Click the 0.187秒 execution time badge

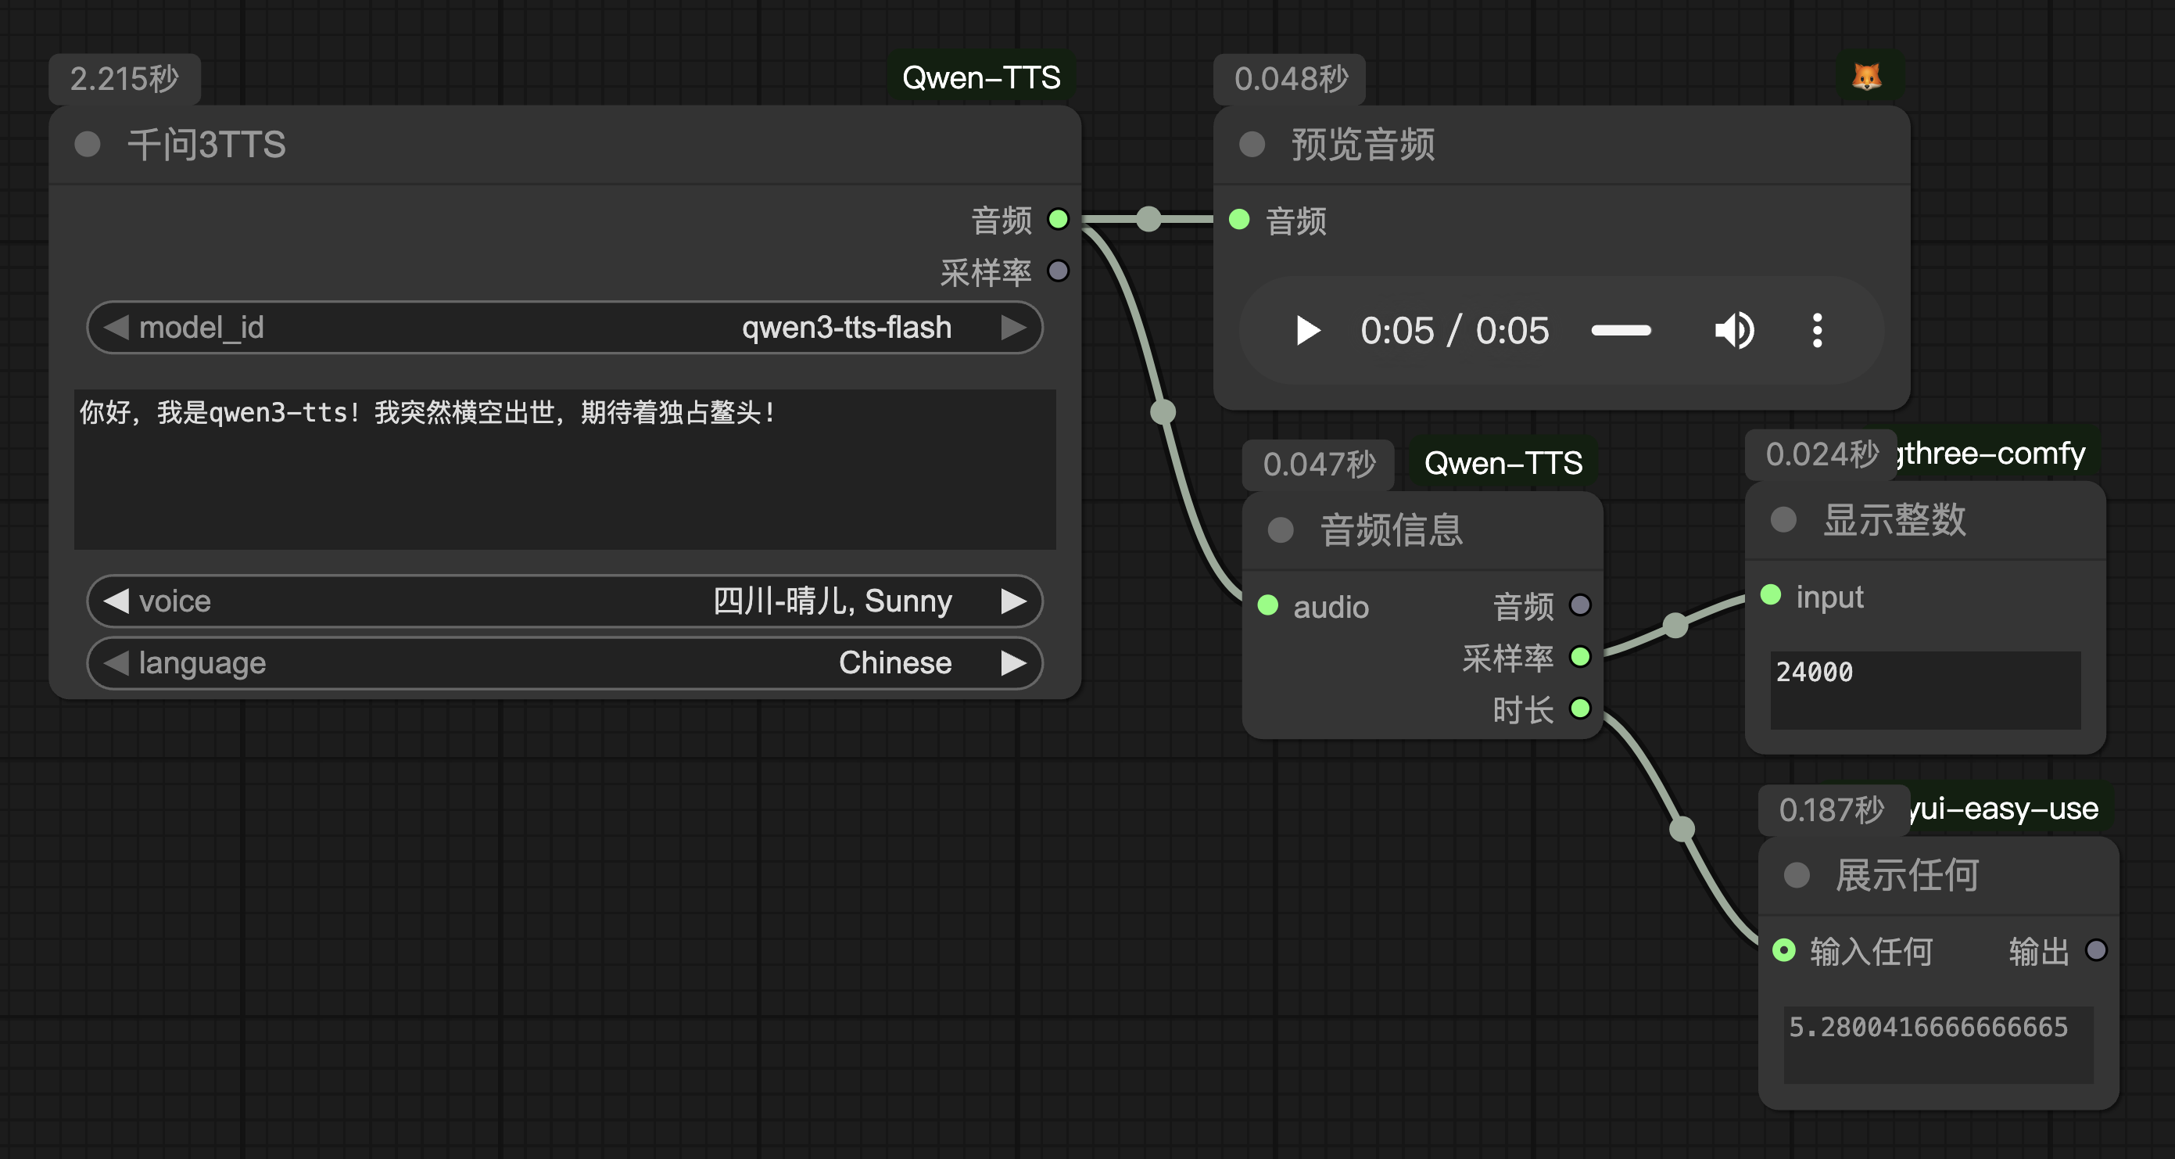(1833, 810)
